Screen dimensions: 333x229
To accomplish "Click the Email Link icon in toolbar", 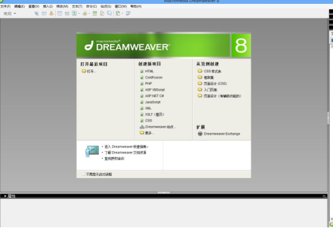I will [x=44, y=13].
